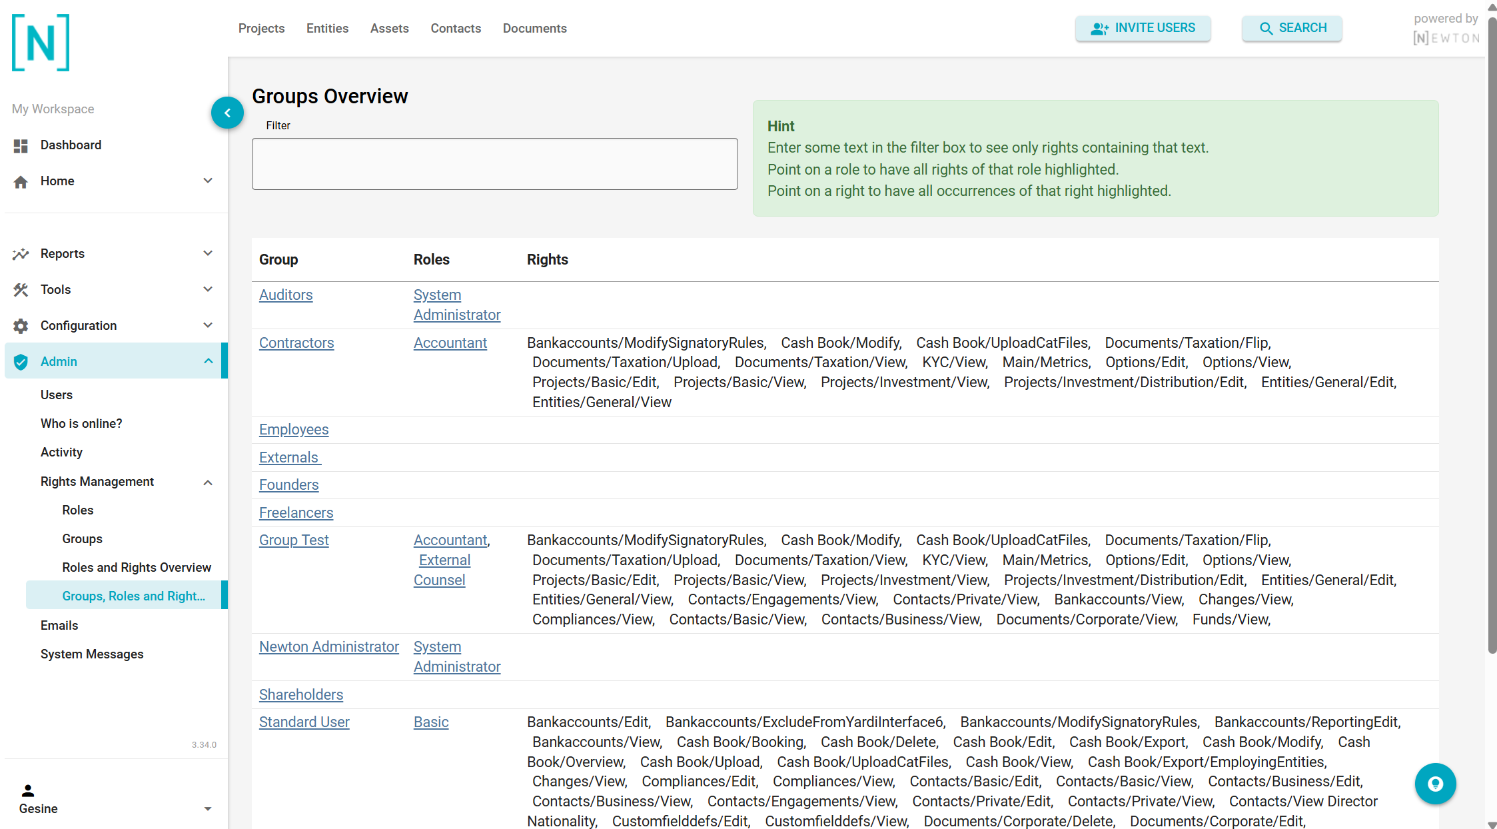Open the Contacts top menu
The height and width of the screenshot is (829, 1497).
[x=456, y=28]
